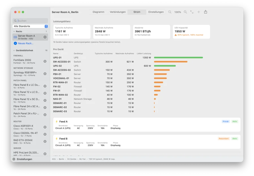
Task: Click the USV-Kapazität 1950 W card
Action: (x=191, y=32)
